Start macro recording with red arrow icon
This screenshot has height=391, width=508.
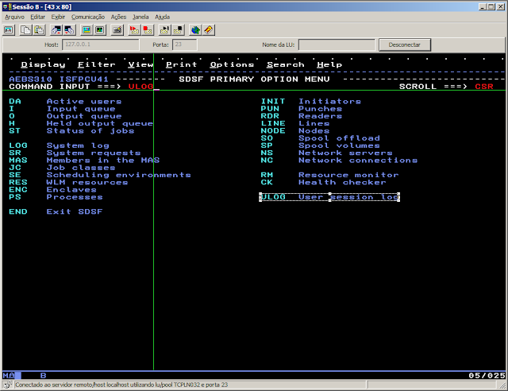134,30
